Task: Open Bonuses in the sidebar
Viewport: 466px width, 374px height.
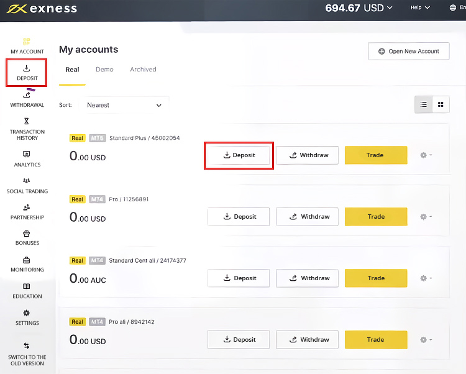Action: (27, 239)
